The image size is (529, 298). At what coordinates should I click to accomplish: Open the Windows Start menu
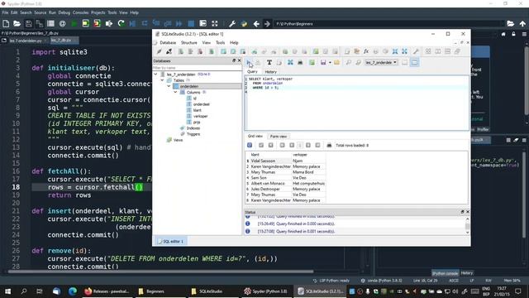pos(7,291)
